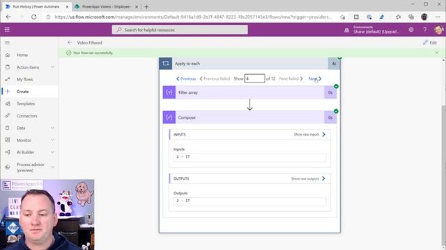Expand AI Builder section chevron
Screen dimensions: 446x250
[x=52, y=152]
